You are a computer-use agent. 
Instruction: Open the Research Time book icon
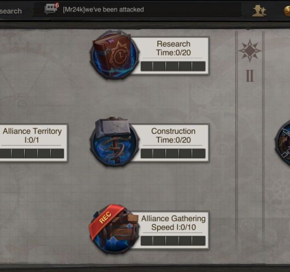pyautogui.click(x=114, y=55)
